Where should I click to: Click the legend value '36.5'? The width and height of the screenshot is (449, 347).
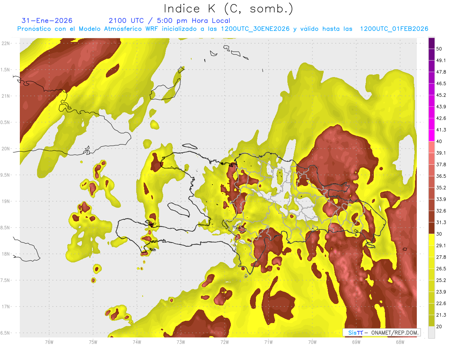[441, 176]
